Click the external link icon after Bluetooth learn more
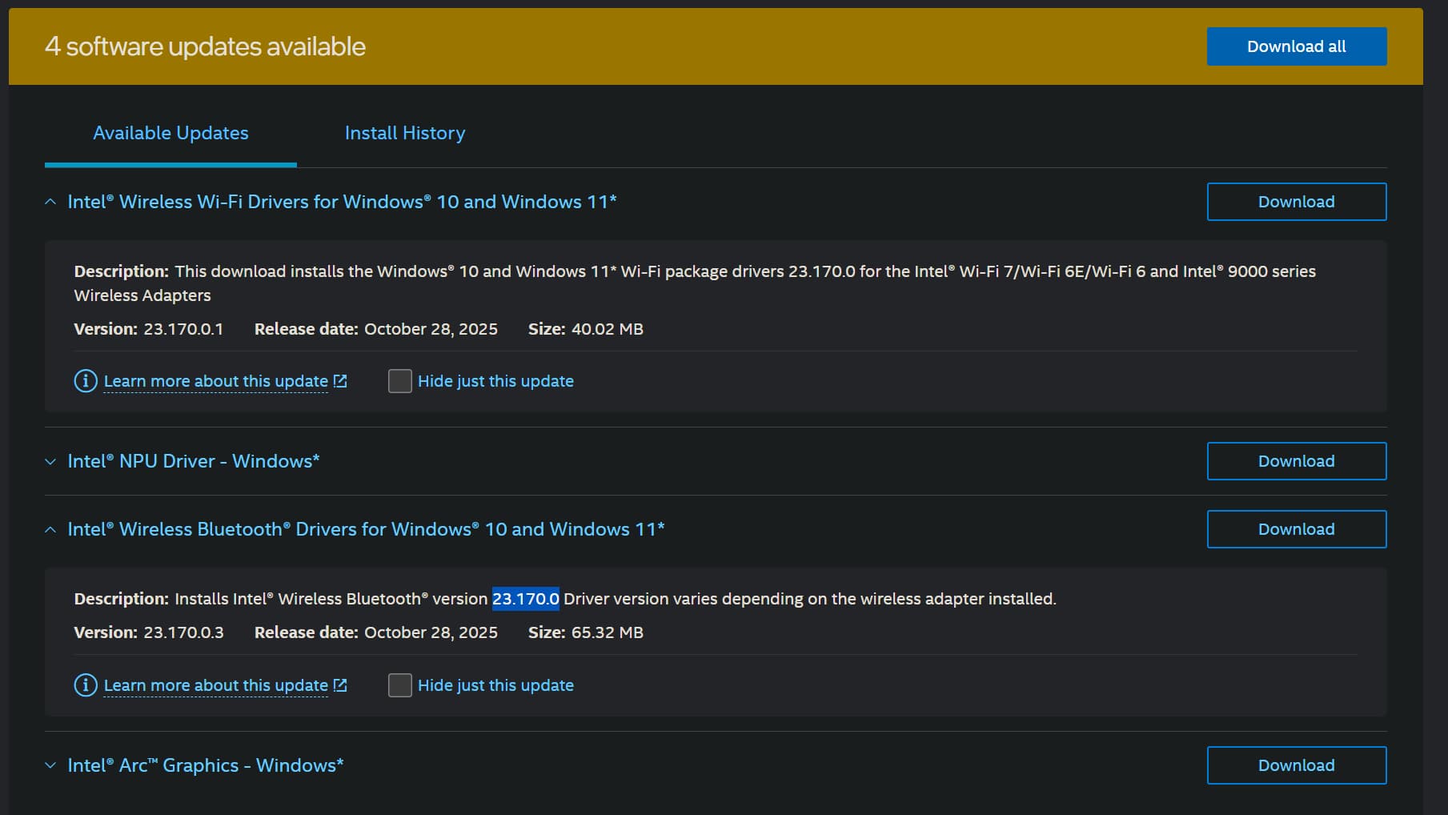This screenshot has height=815, width=1448. tap(341, 685)
